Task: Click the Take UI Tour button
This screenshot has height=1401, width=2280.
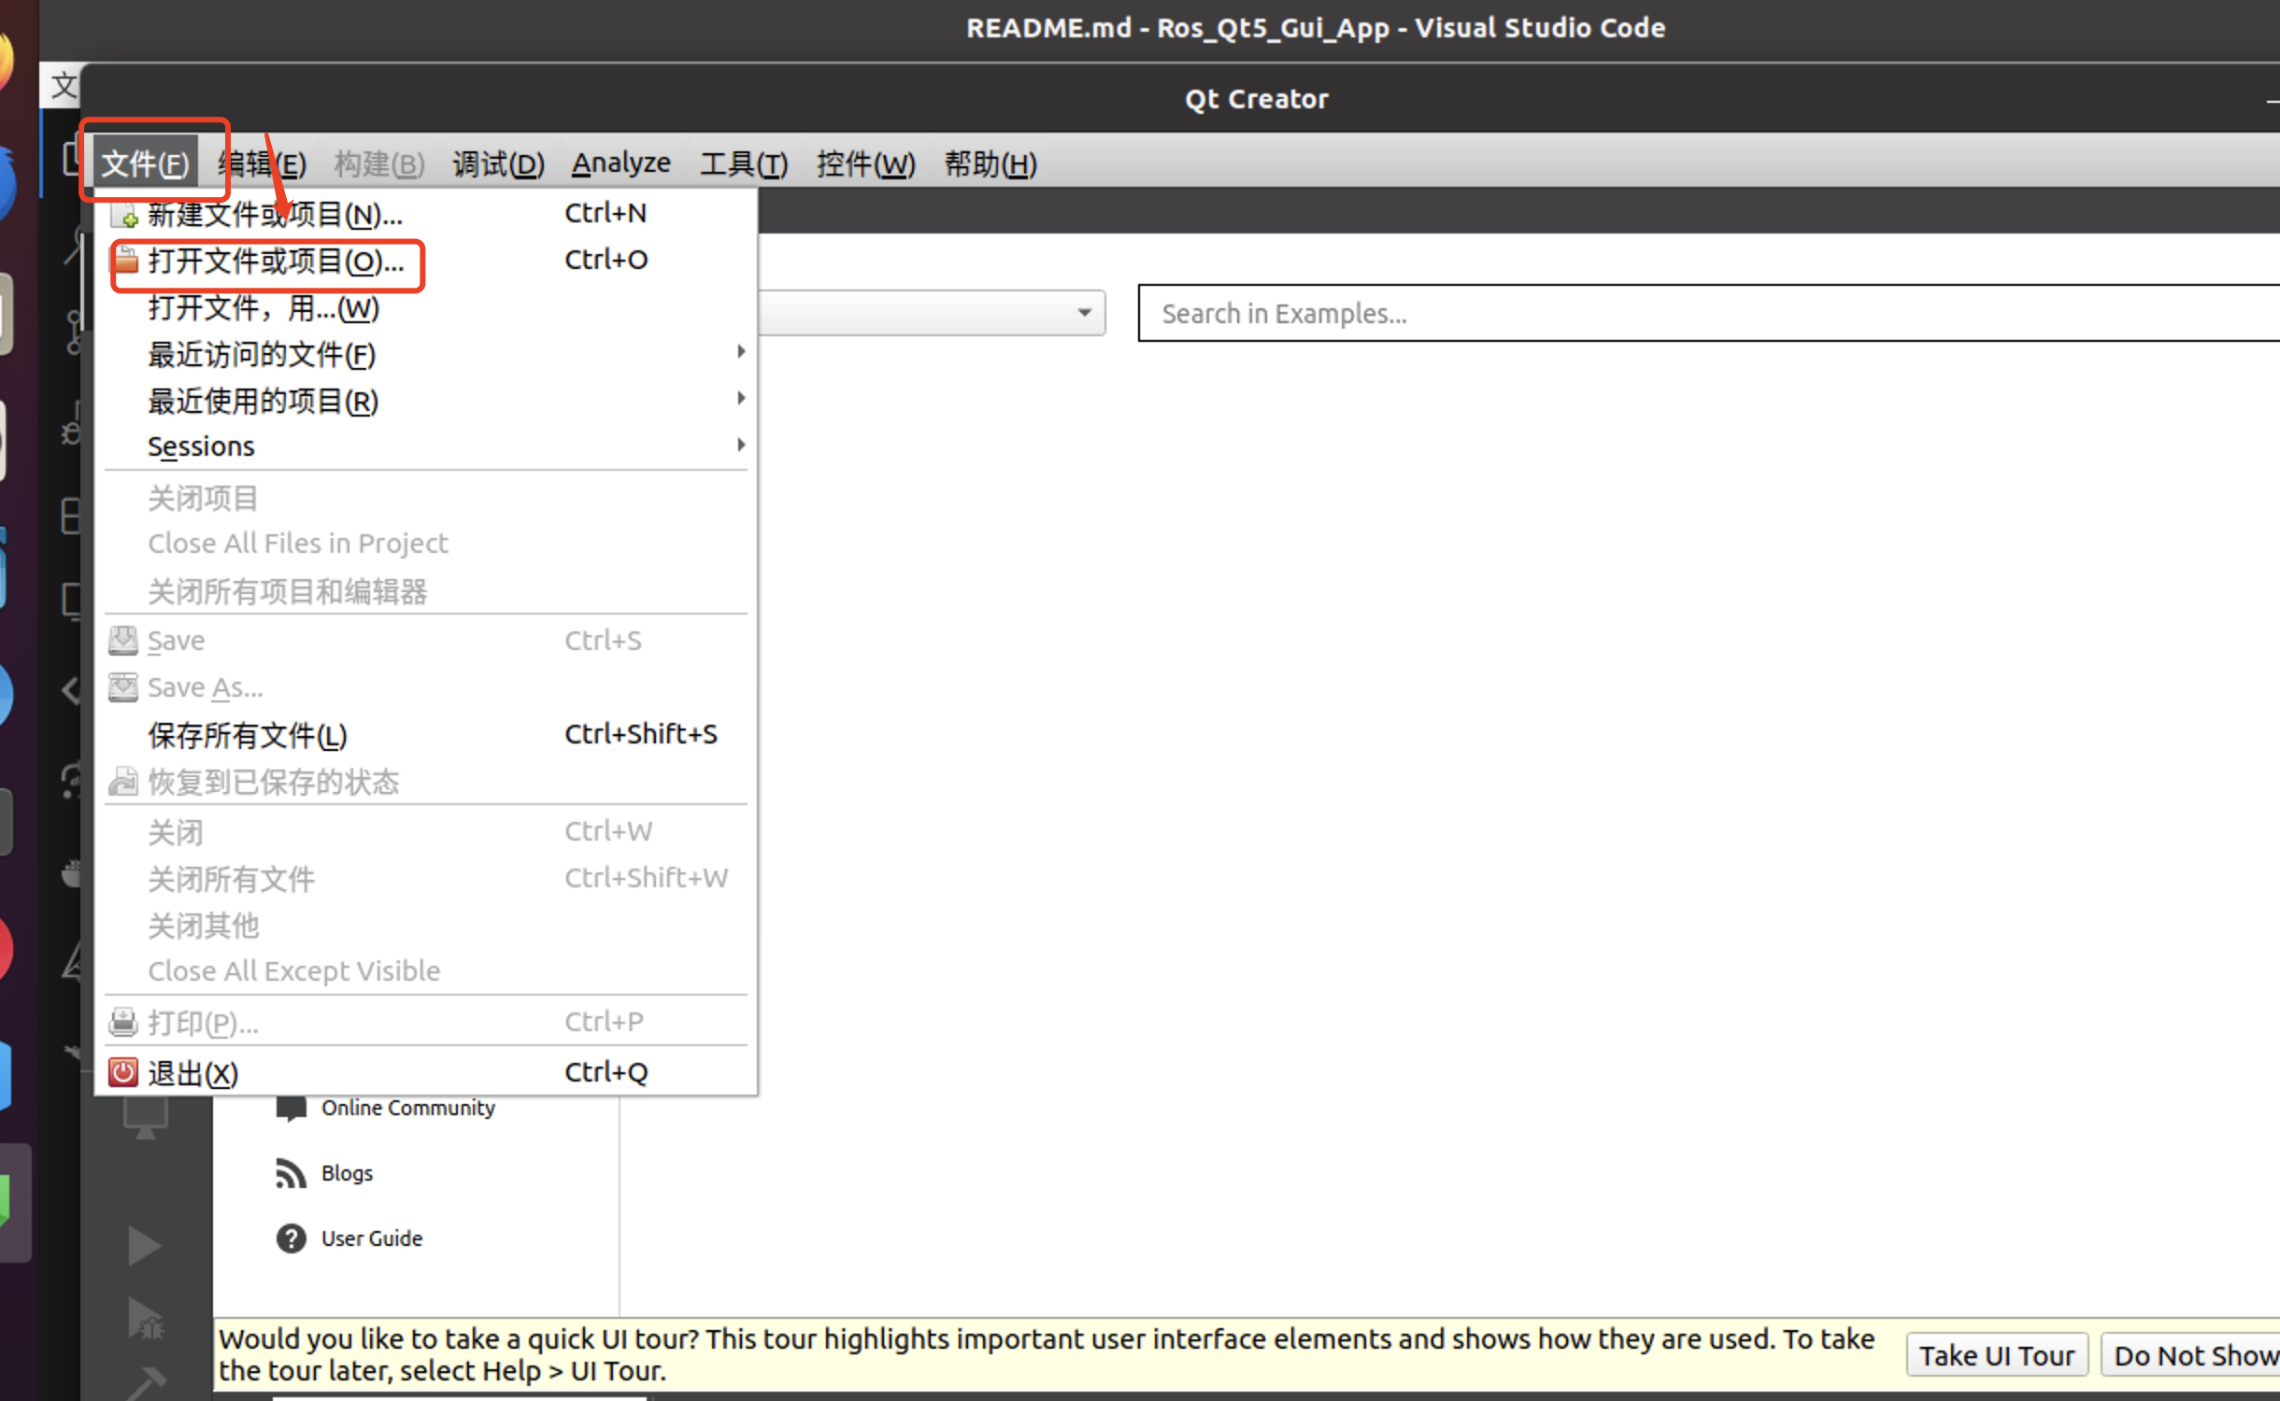Action: [1996, 1355]
